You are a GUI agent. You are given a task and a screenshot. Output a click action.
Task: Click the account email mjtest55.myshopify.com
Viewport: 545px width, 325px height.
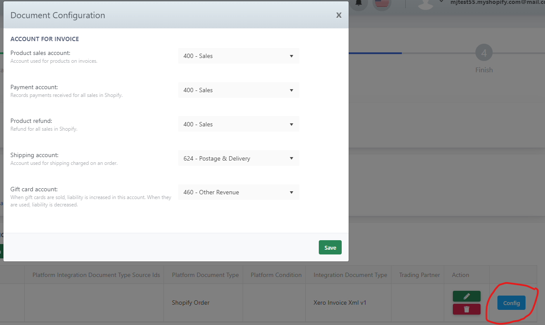497,2
